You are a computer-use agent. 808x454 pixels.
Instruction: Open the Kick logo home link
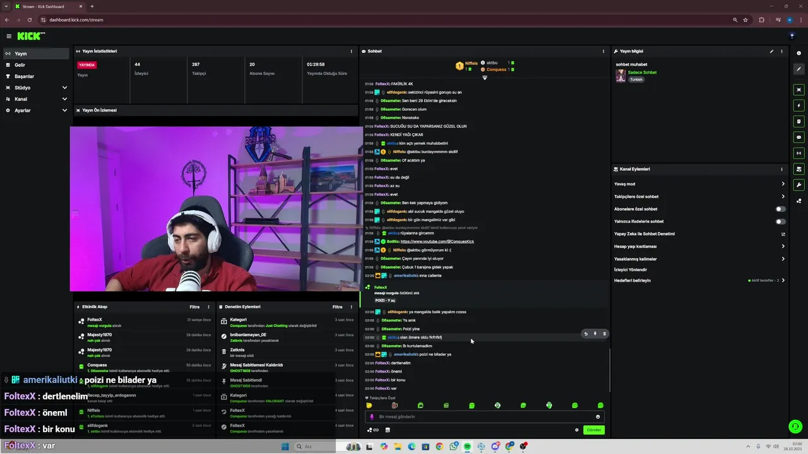point(31,36)
